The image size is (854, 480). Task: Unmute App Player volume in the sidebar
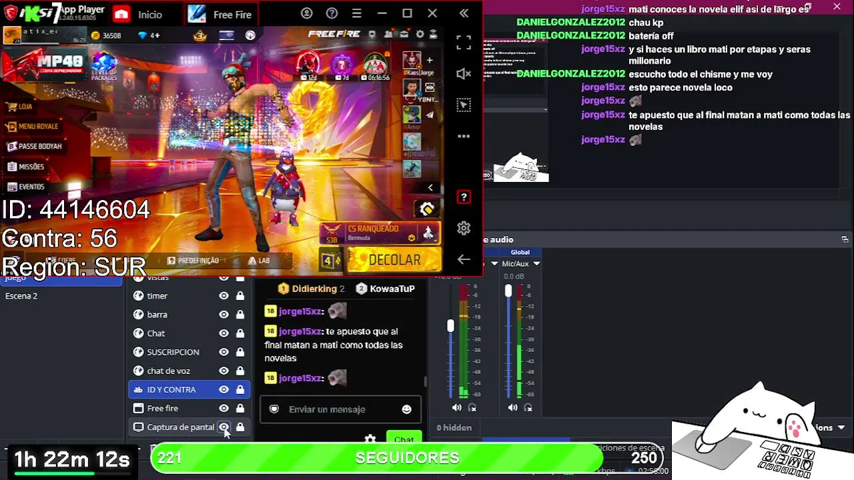[464, 73]
